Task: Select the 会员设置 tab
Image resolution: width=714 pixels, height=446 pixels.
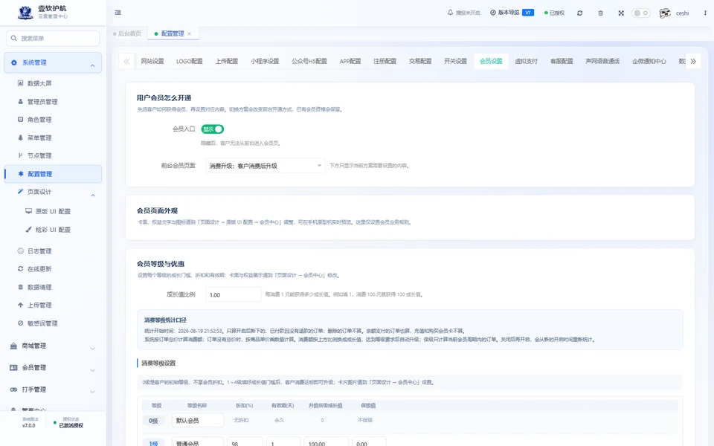Action: tap(491, 61)
